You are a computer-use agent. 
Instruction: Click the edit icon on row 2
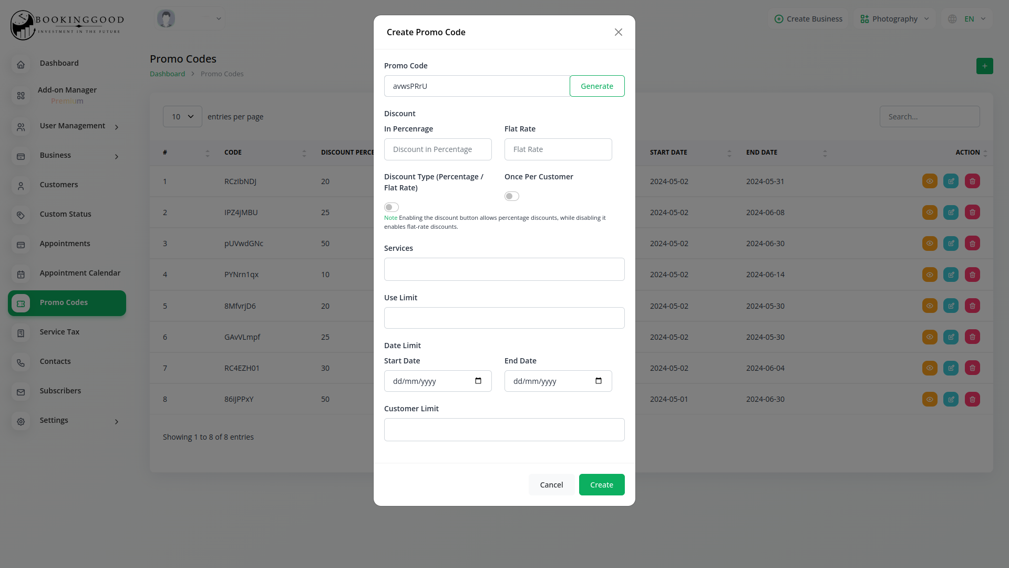[x=951, y=212]
